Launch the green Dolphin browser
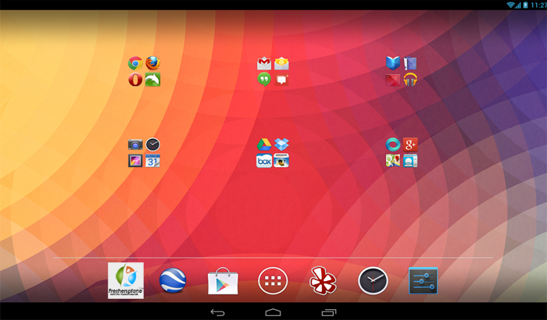Screen dimensions: 547x320 tap(153, 80)
